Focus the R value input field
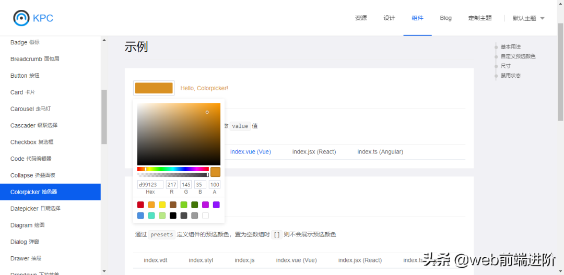 172,185
